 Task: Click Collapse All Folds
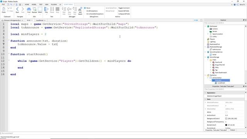[x=124, y=14]
